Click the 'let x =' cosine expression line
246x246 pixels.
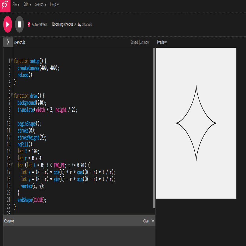[68, 172]
